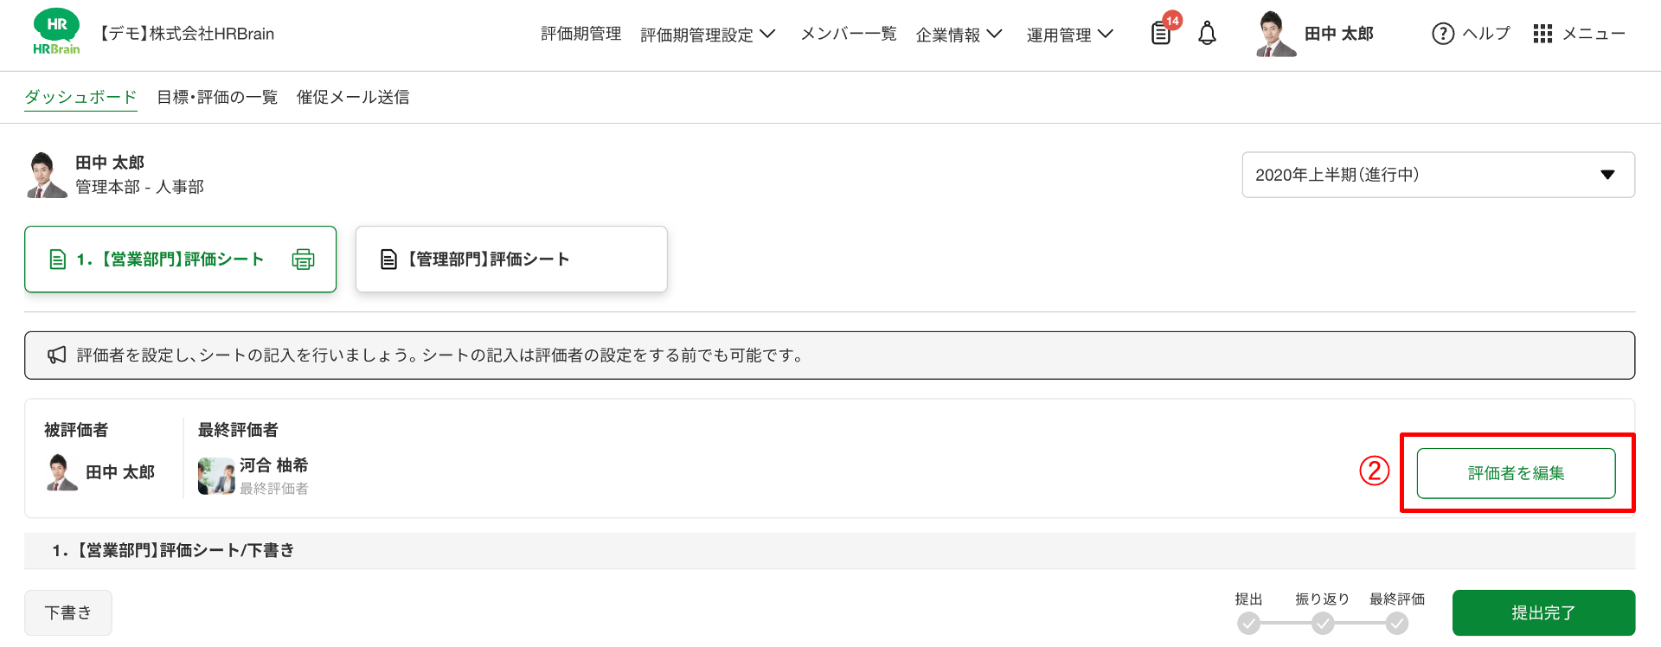Click the green 提出完了 button
Image resolution: width=1661 pixels, height=647 pixels.
[x=1543, y=613]
